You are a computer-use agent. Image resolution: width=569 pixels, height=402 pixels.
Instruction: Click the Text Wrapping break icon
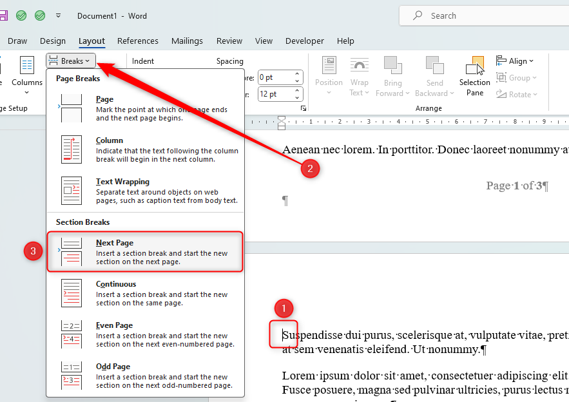72,191
